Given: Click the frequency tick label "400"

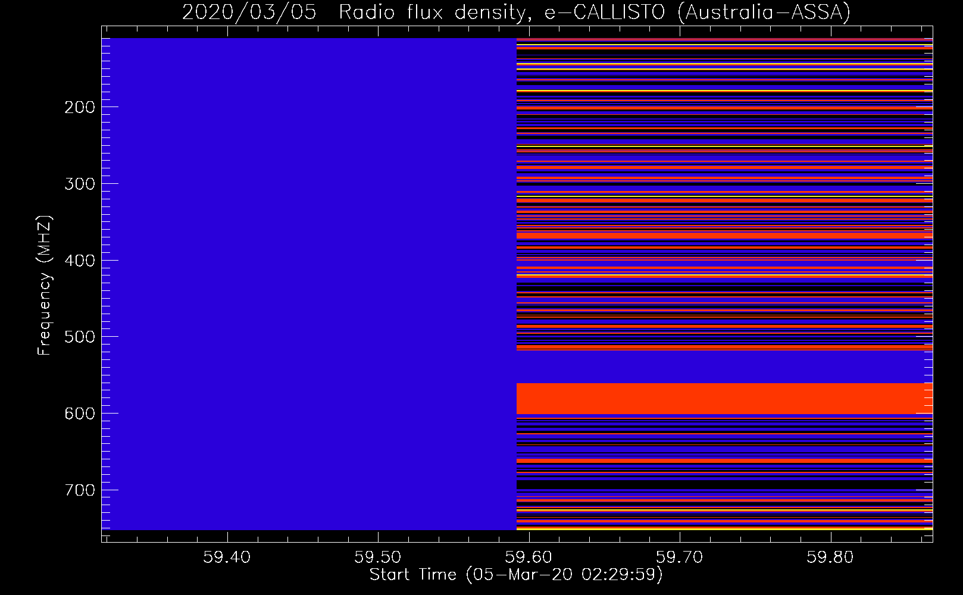Looking at the screenshot, I should coord(80,261).
